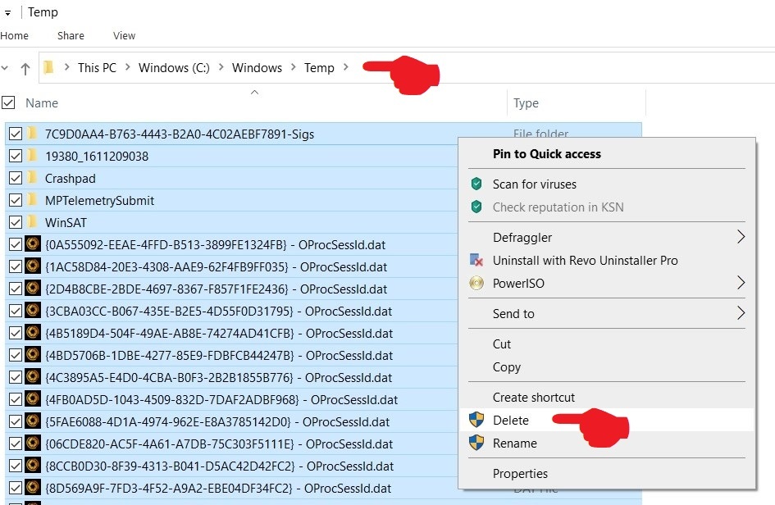Screen dimensions: 775x505
Task: Expand the Defraggler submenu arrow
Action: [741, 237]
